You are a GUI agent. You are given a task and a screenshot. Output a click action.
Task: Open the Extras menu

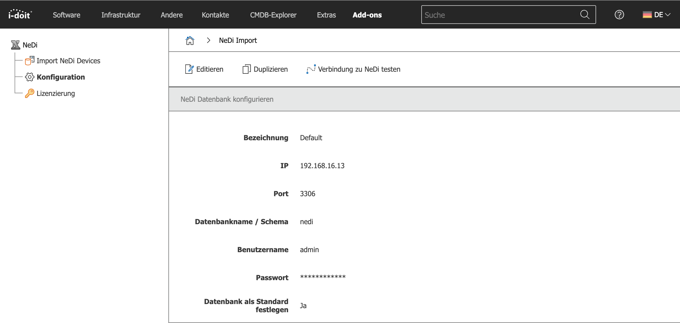point(326,15)
